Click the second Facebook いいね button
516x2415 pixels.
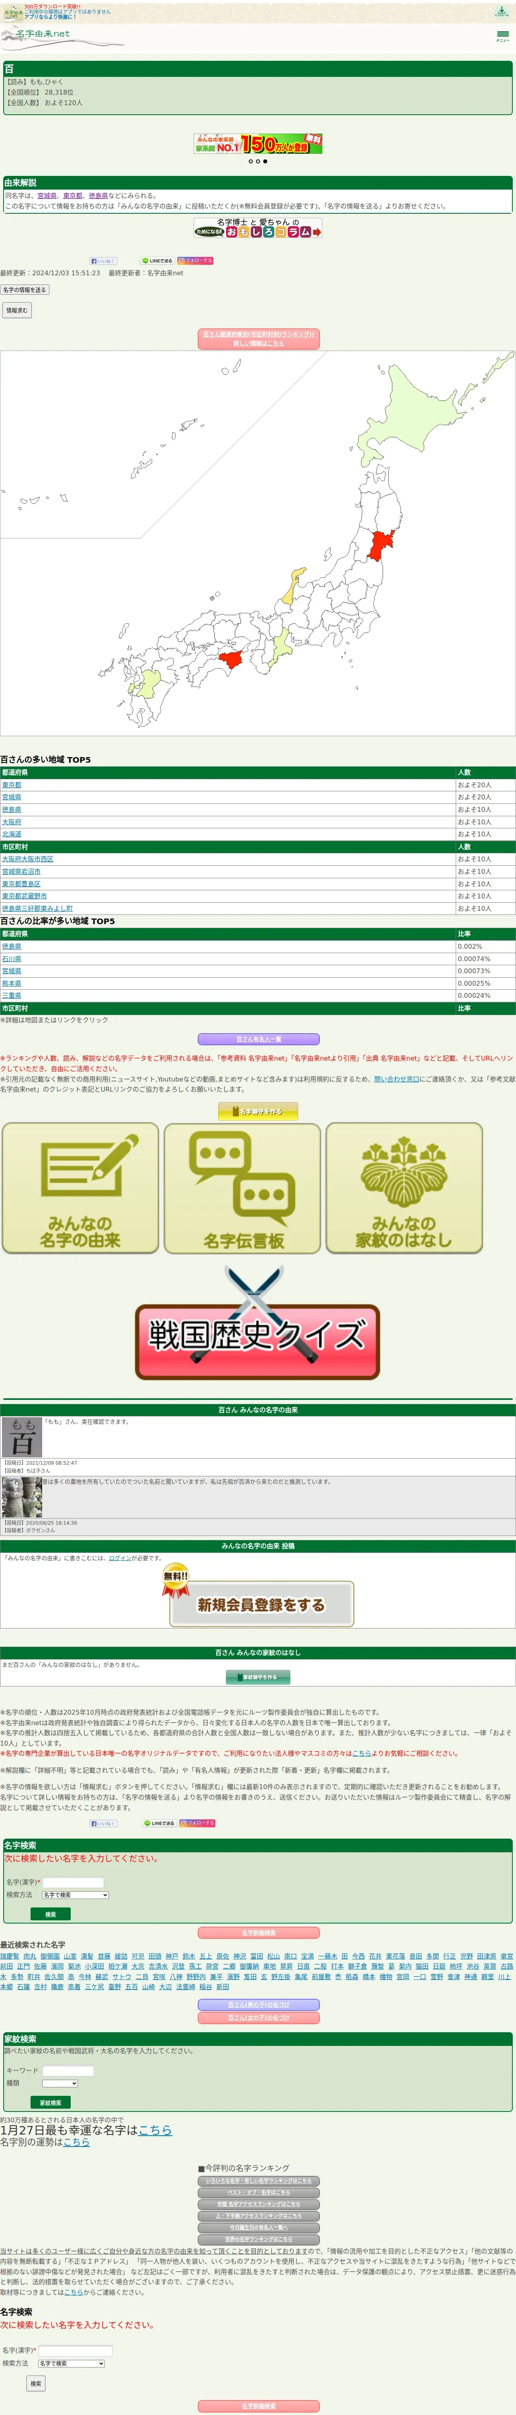pyautogui.click(x=103, y=1823)
